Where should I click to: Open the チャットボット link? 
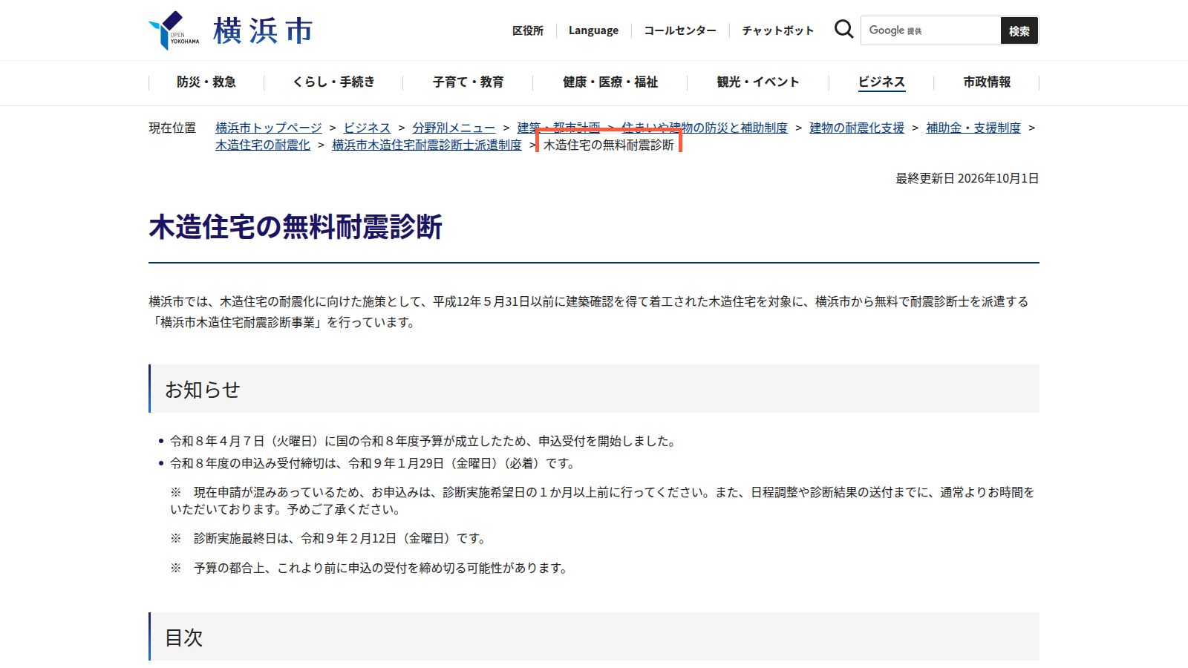coord(778,30)
